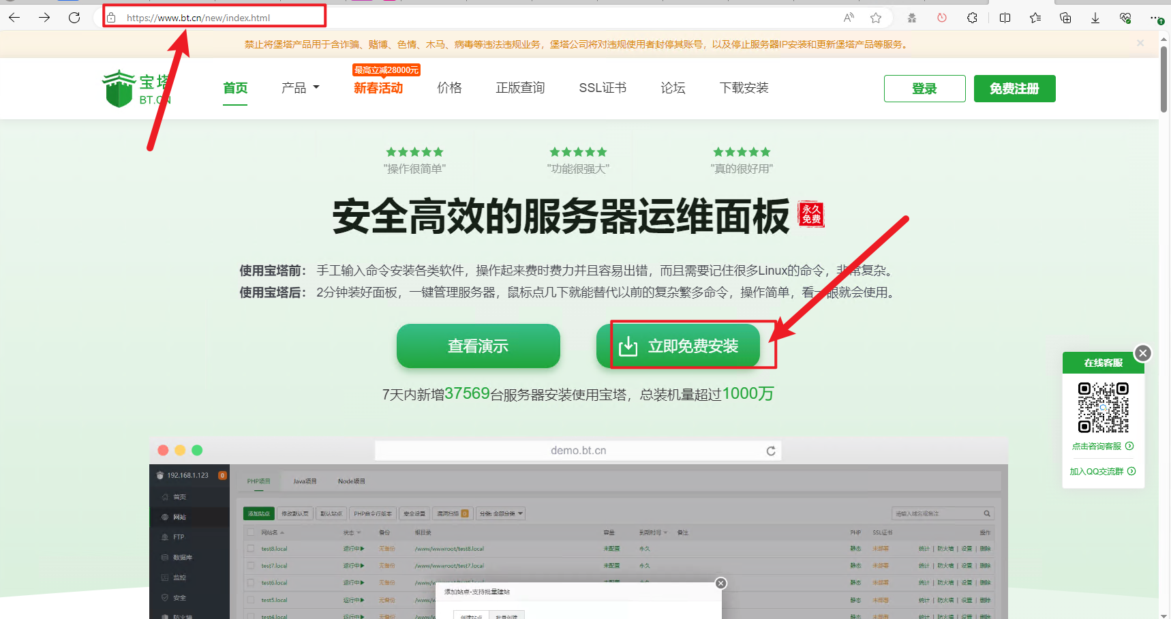The width and height of the screenshot is (1171, 619).
Task: Open the favorites list icon
Action: pos(1035,18)
